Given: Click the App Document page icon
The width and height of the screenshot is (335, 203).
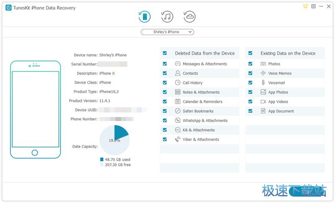Looking at the screenshot, I should click(263, 111).
